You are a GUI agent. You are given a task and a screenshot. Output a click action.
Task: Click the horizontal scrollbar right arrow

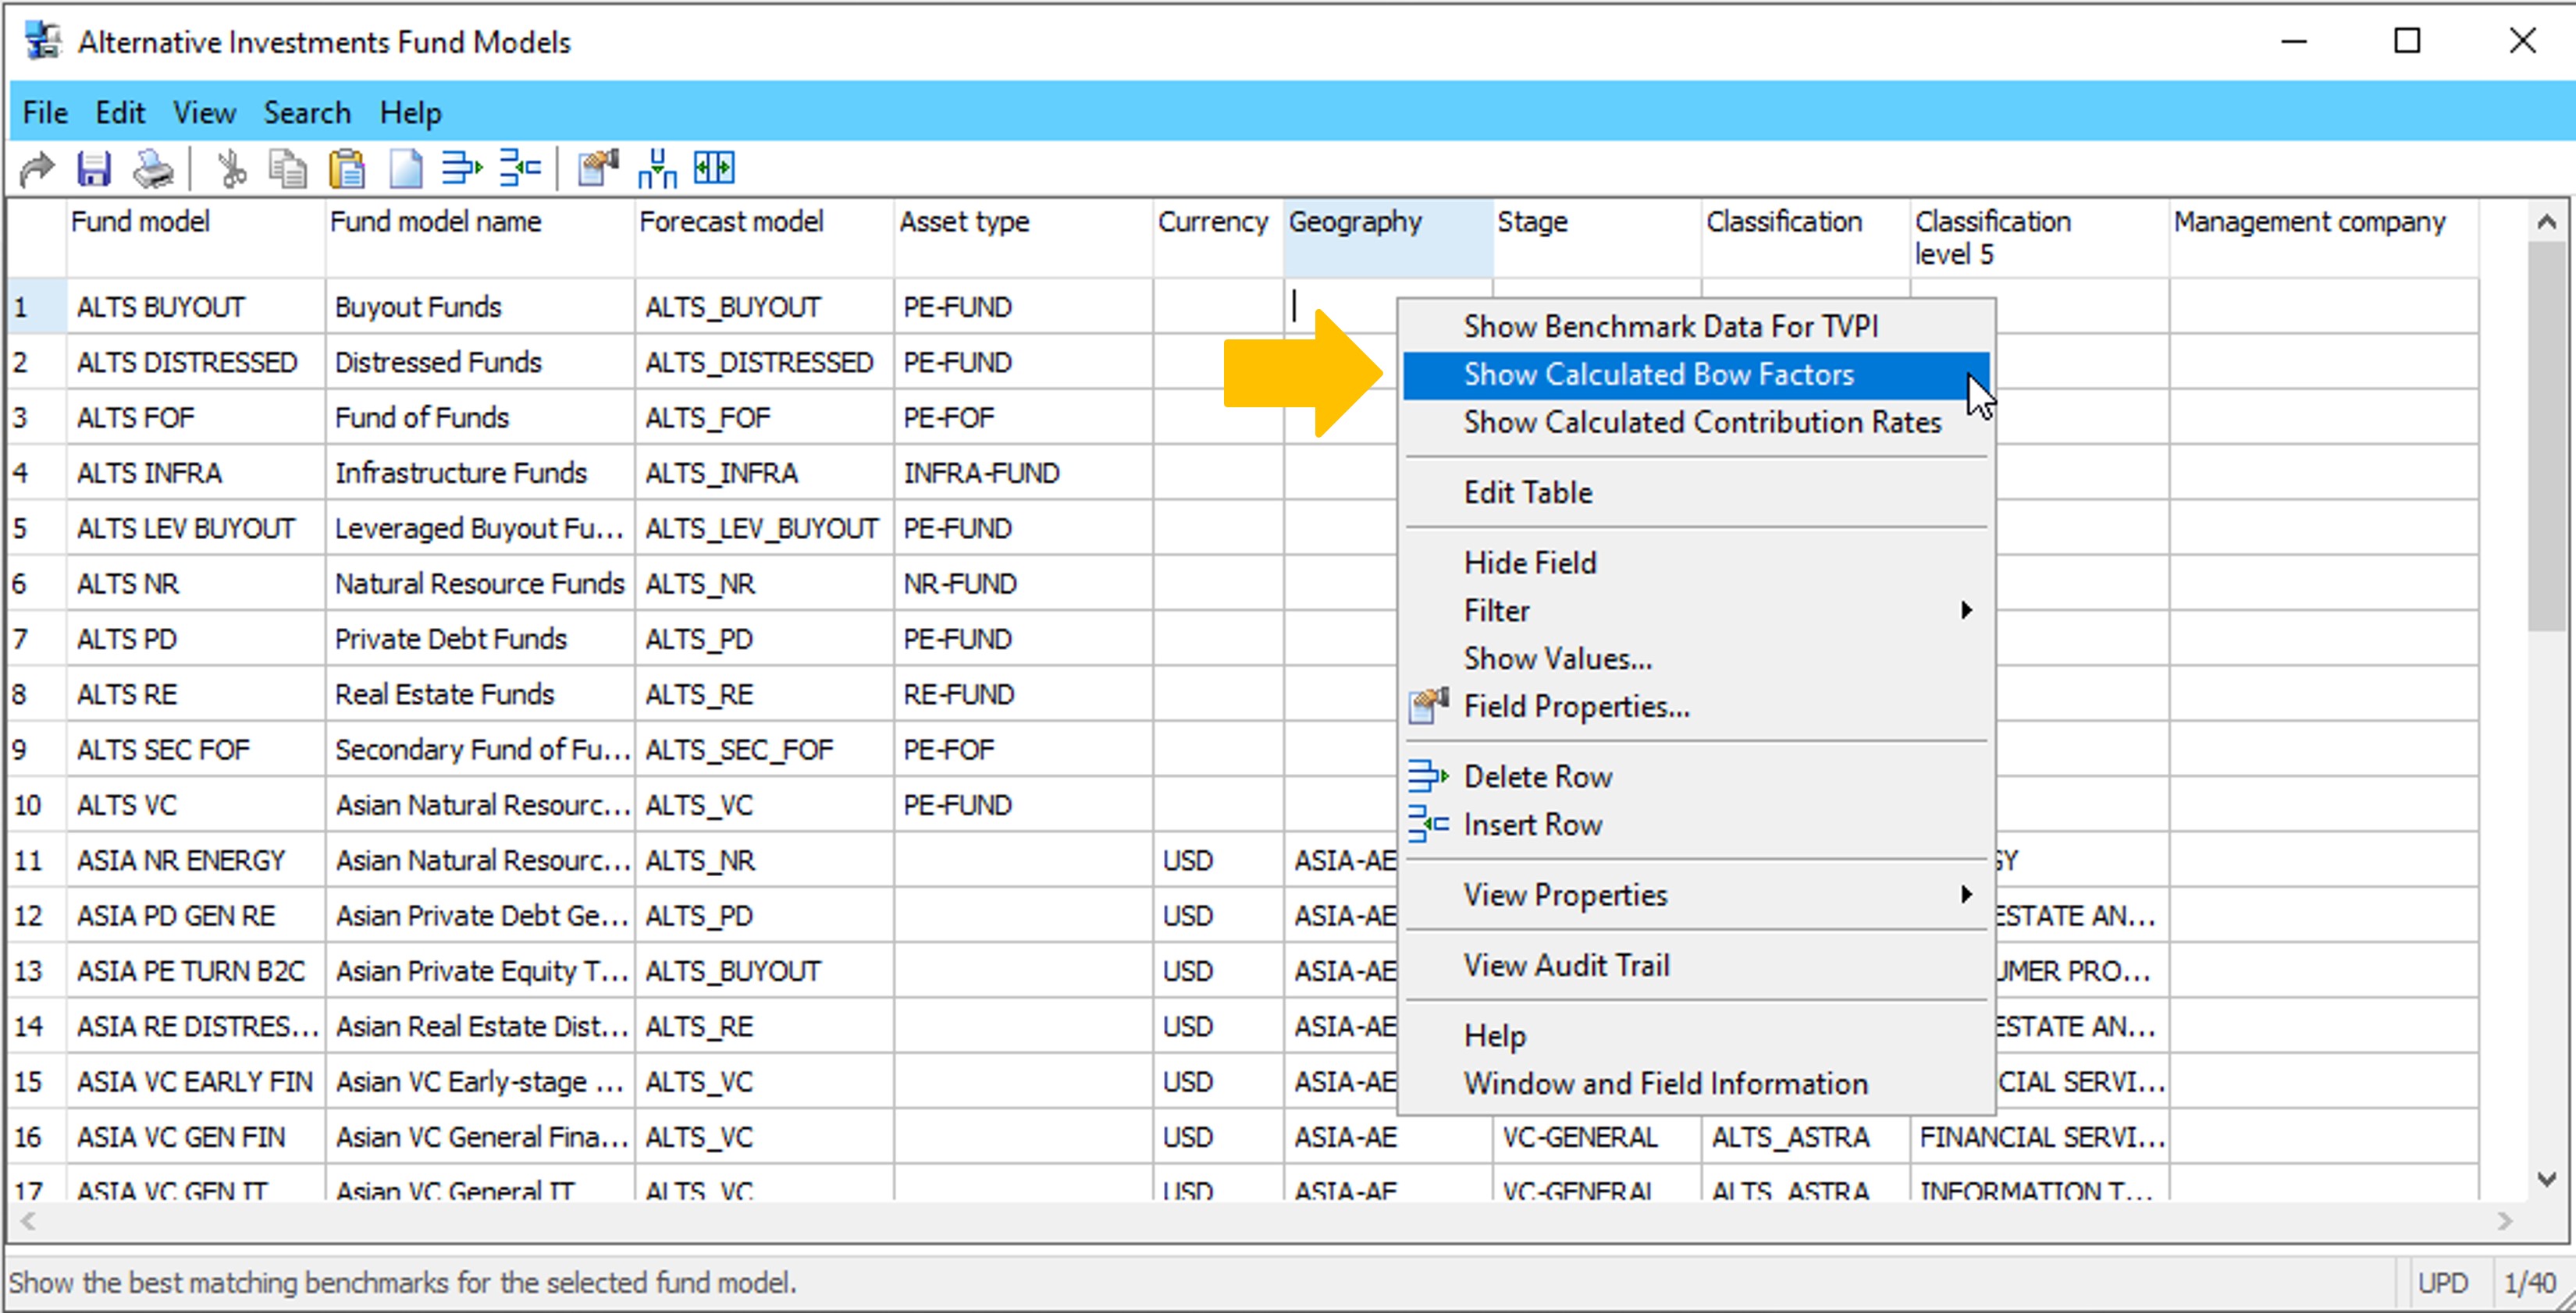click(2504, 1221)
